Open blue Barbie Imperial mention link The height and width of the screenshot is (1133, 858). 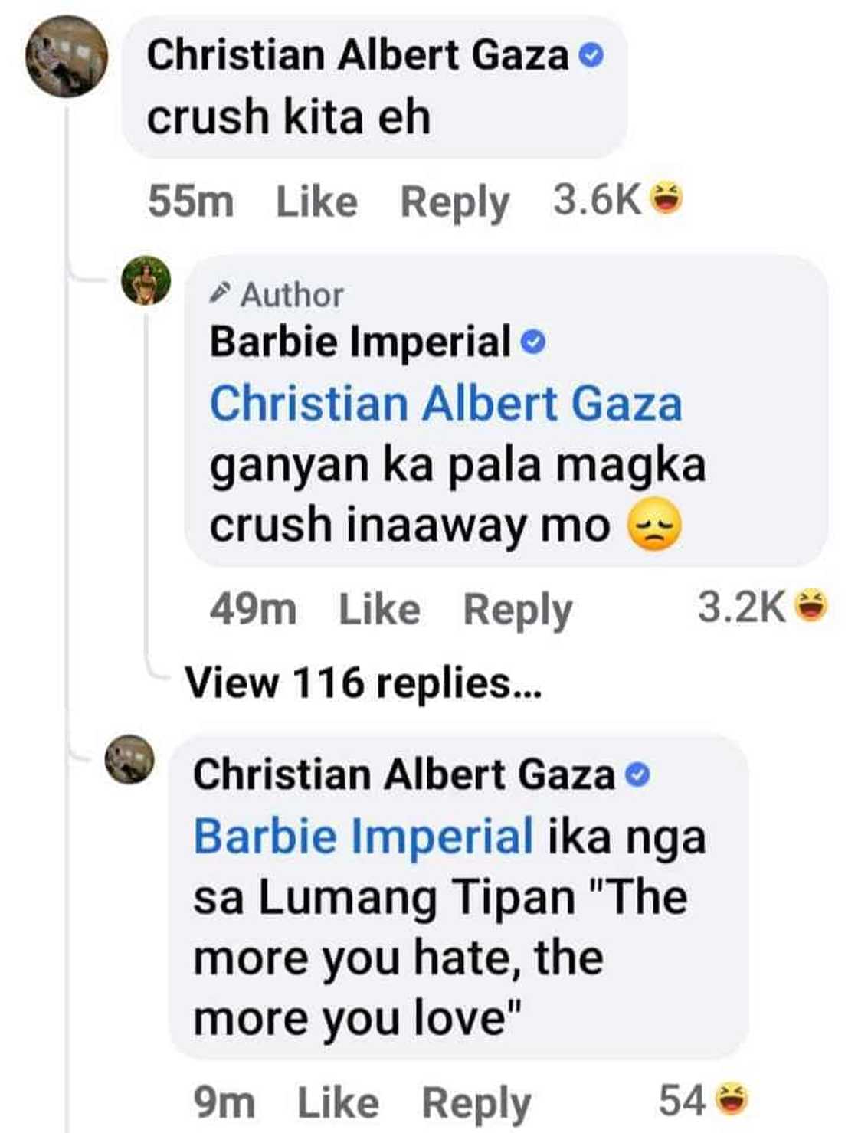[x=363, y=836]
